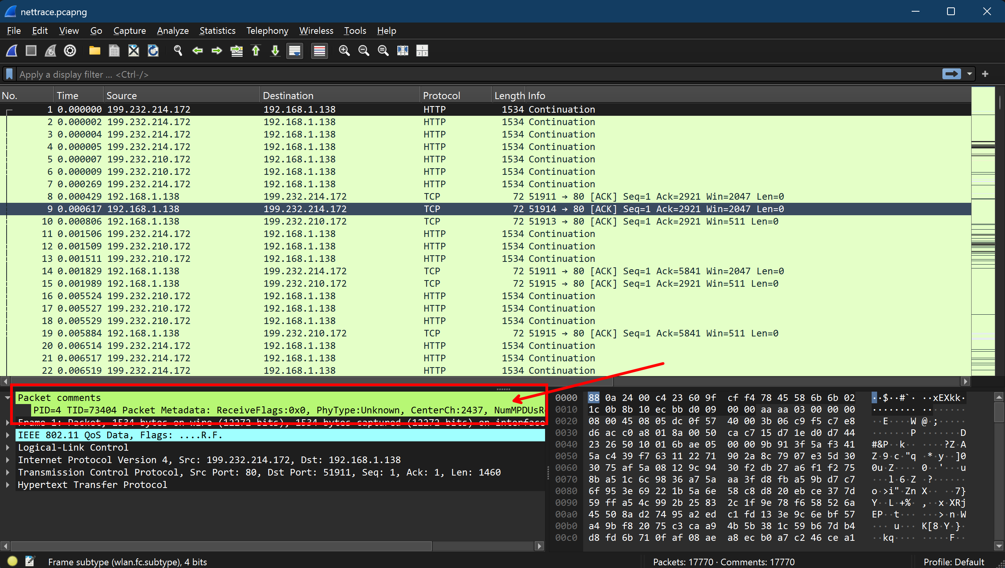Click the display filter input field

click(468, 74)
